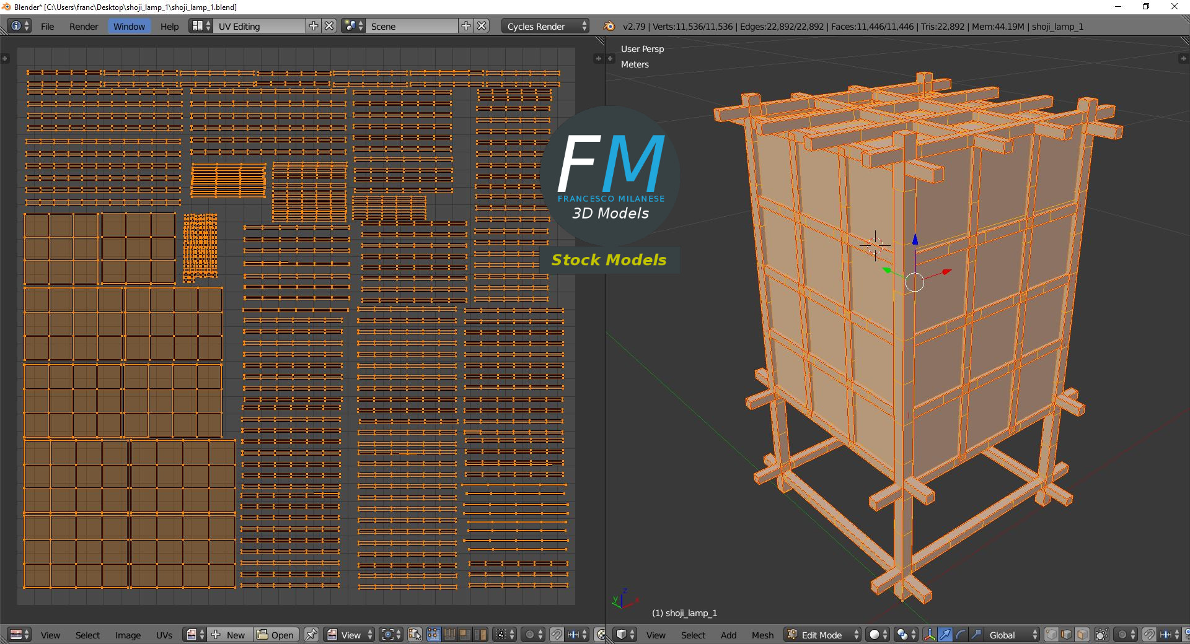Click the scale manipulator icon
The height and width of the screenshot is (644, 1190).
click(976, 635)
